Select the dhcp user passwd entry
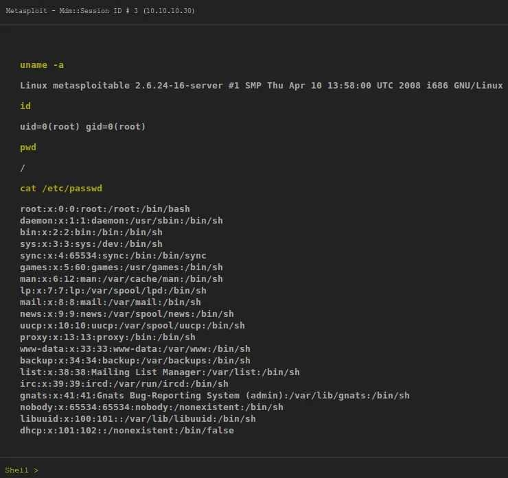This screenshot has width=508, height=478. [127, 431]
